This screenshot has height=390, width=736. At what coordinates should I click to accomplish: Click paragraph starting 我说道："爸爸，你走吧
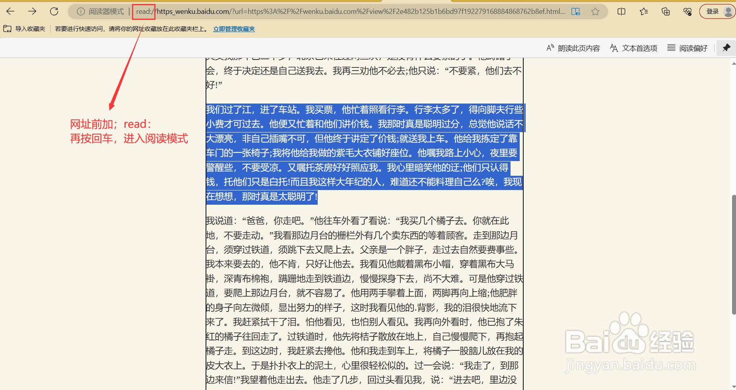pos(364,300)
